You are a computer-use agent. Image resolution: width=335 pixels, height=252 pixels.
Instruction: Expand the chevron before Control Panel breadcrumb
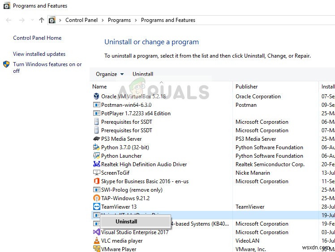60,20
